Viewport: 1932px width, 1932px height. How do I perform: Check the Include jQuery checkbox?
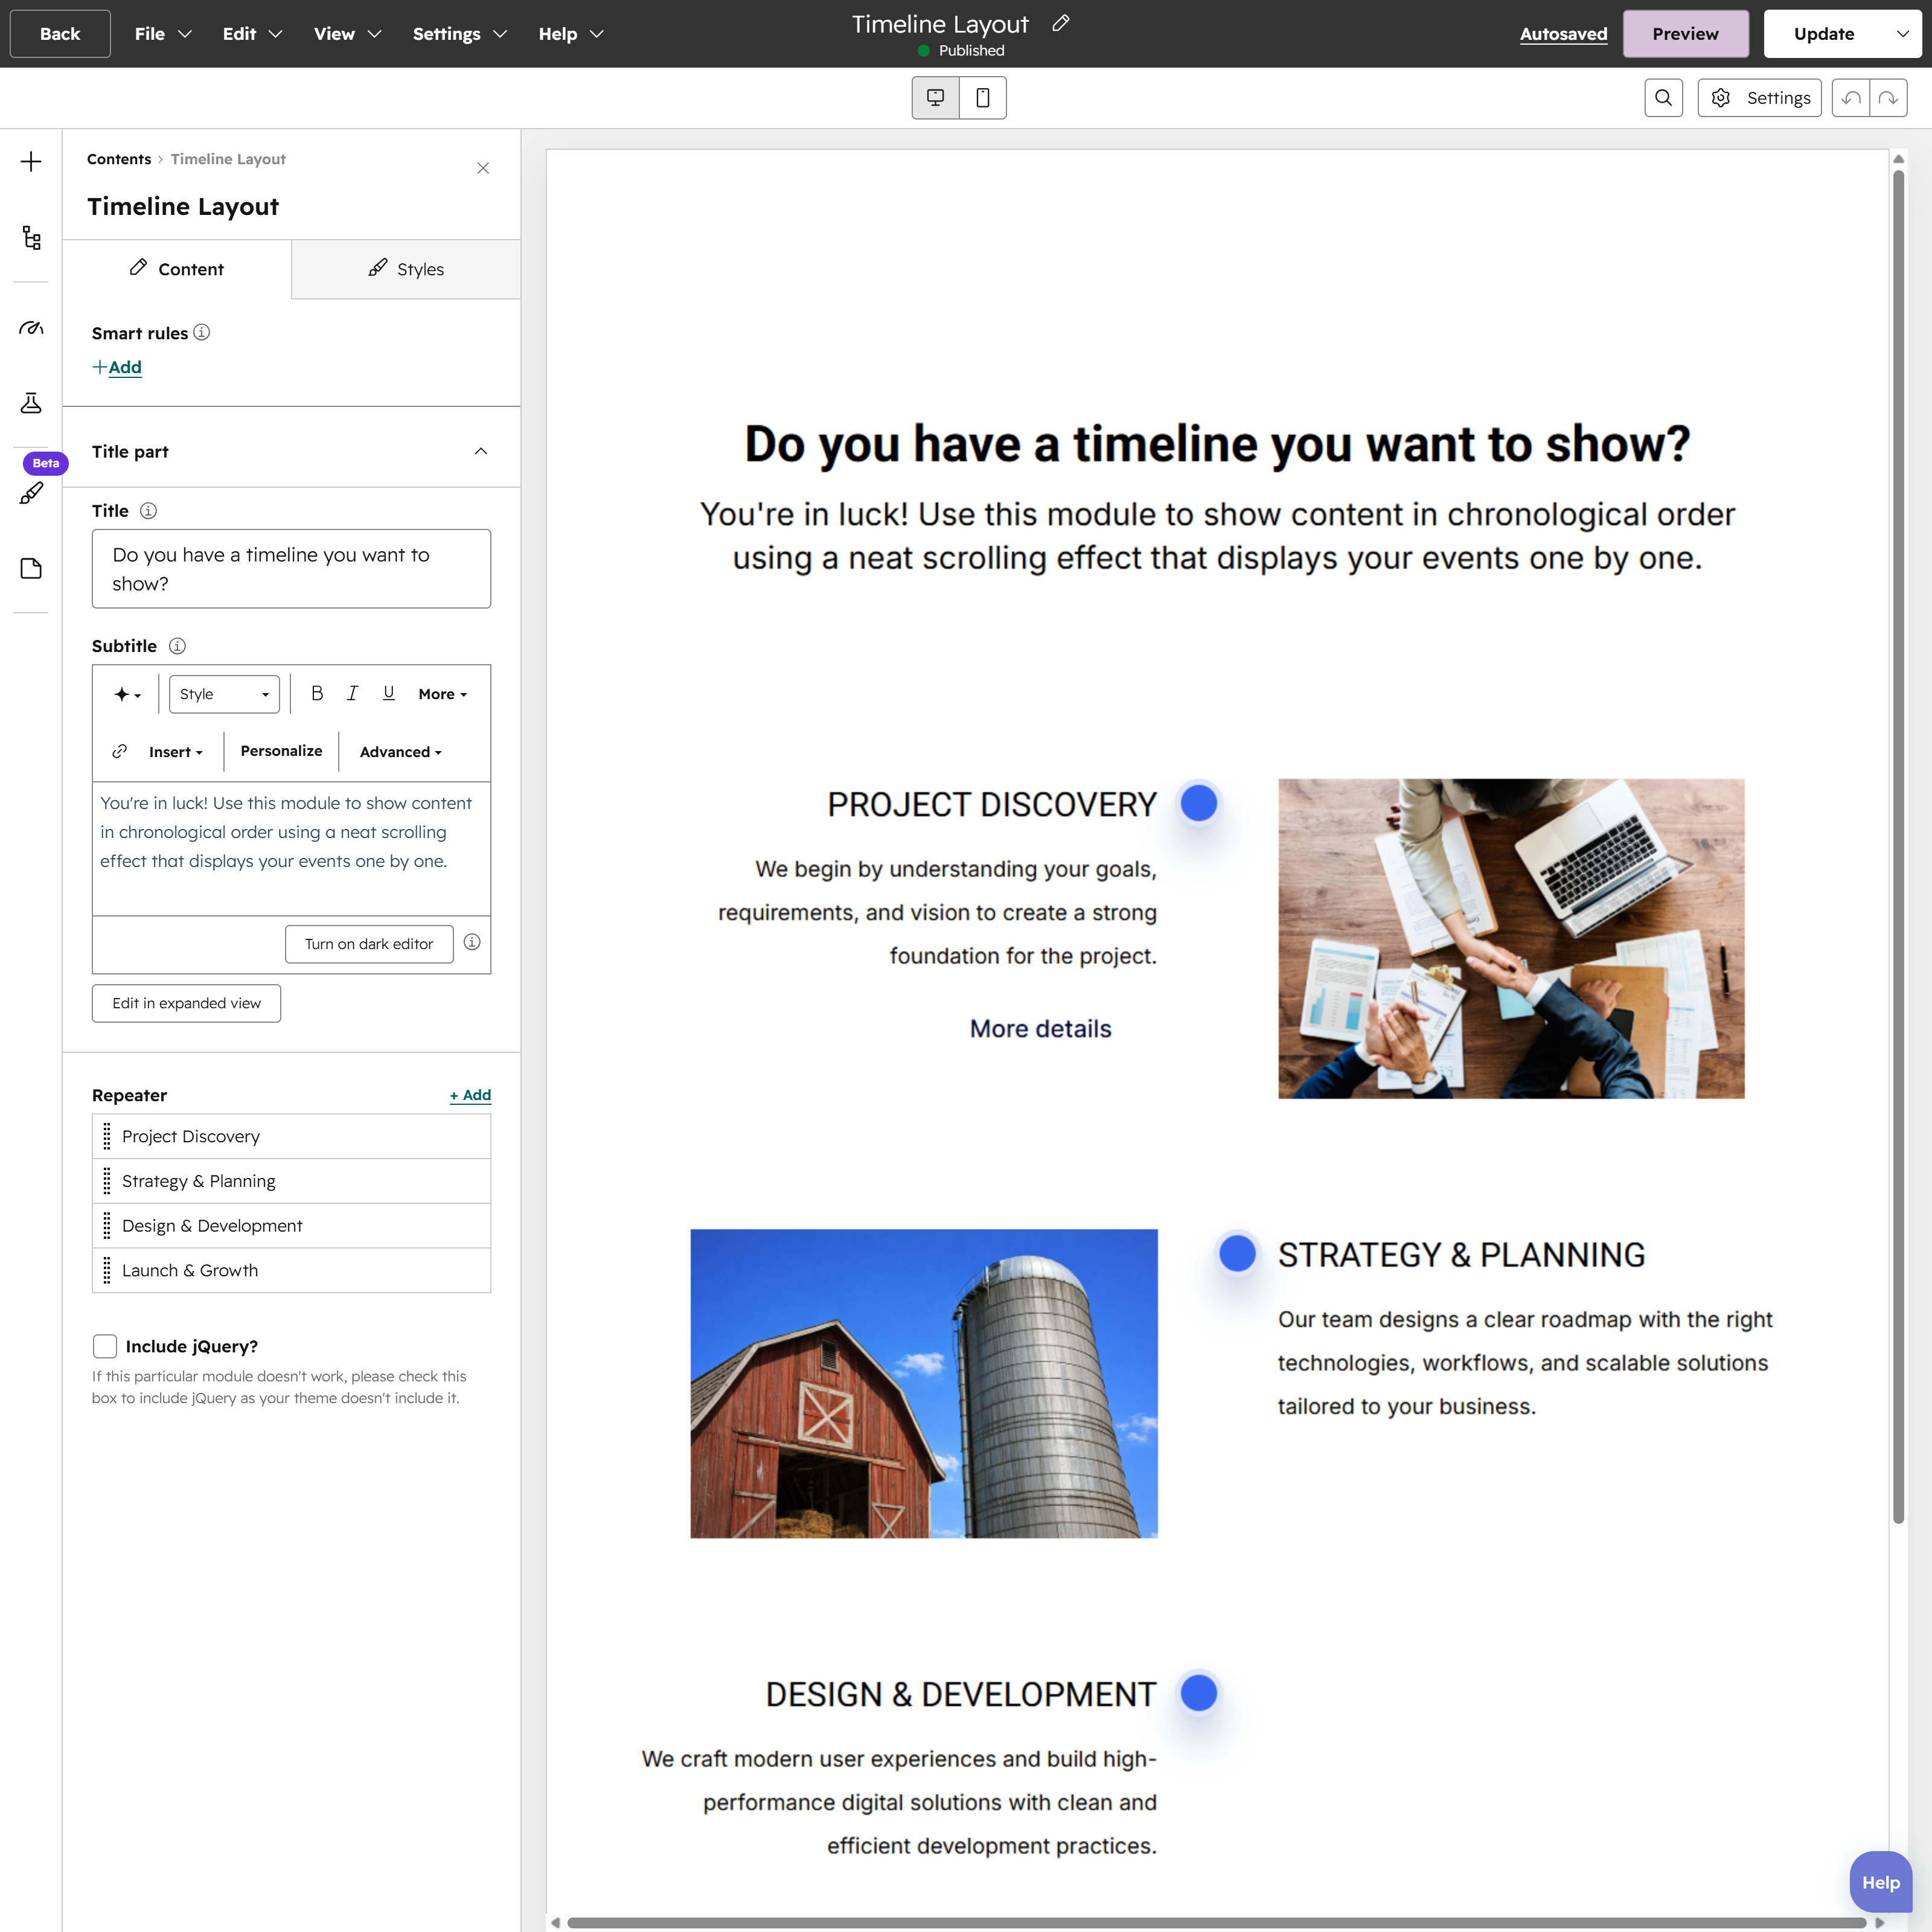(x=105, y=1346)
